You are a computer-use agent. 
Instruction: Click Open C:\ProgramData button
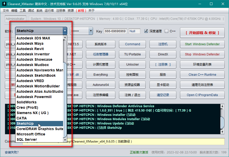(x=202, y=95)
